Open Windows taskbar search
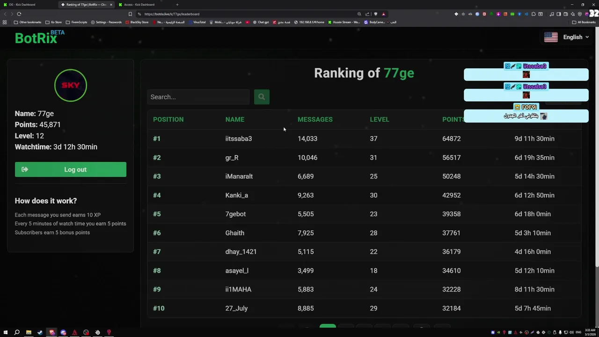Viewport: 599px width, 337px height. click(x=17, y=332)
